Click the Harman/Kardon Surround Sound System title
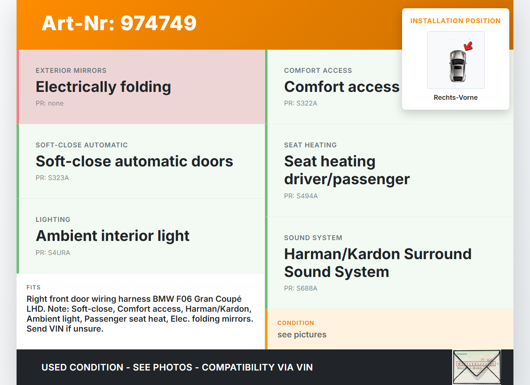 tap(378, 262)
